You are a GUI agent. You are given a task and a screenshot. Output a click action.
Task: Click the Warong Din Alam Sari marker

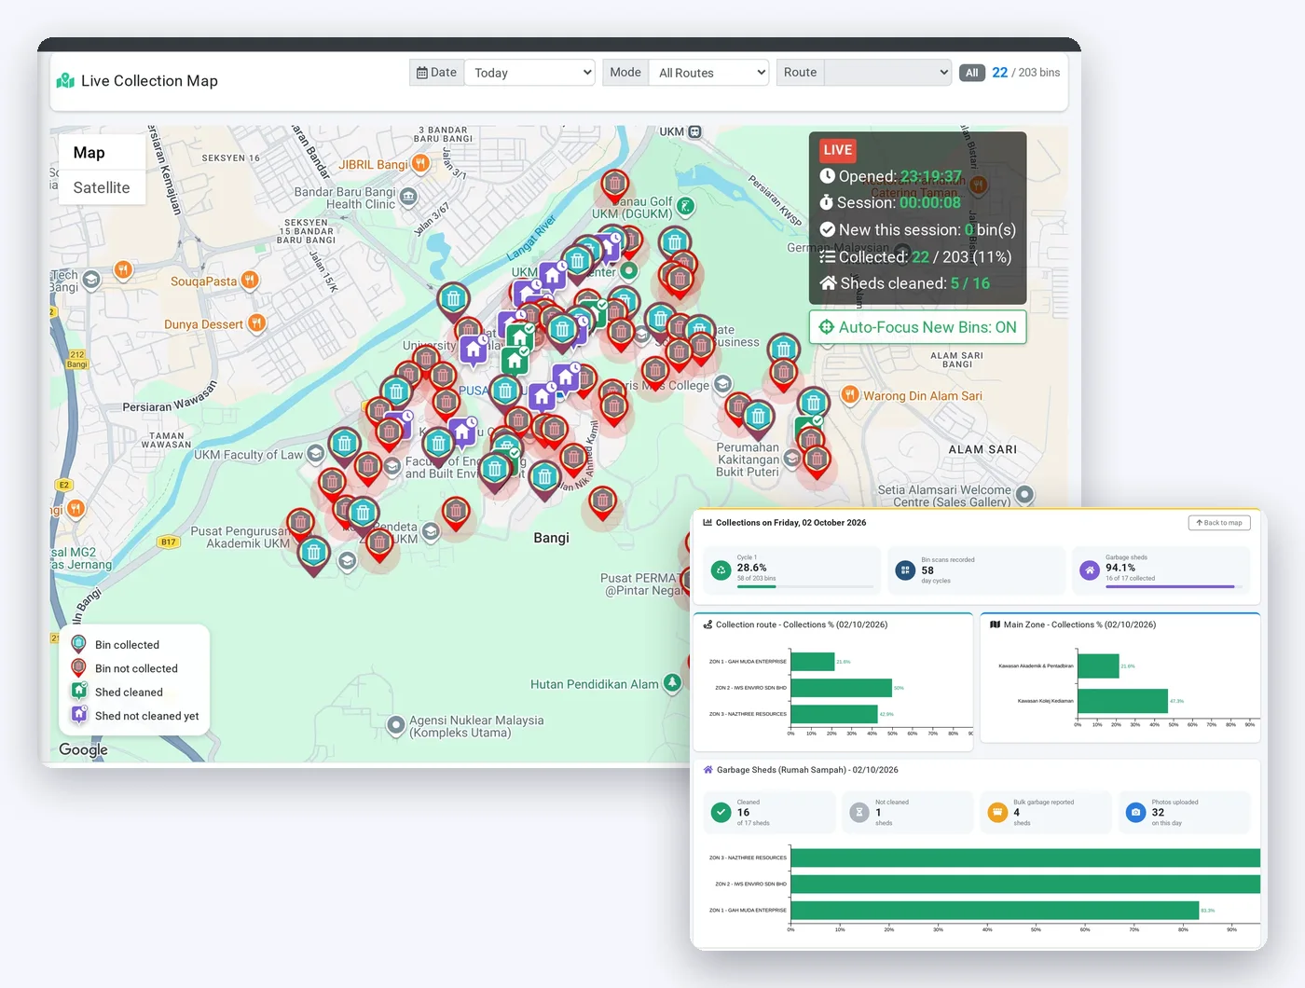850,394
